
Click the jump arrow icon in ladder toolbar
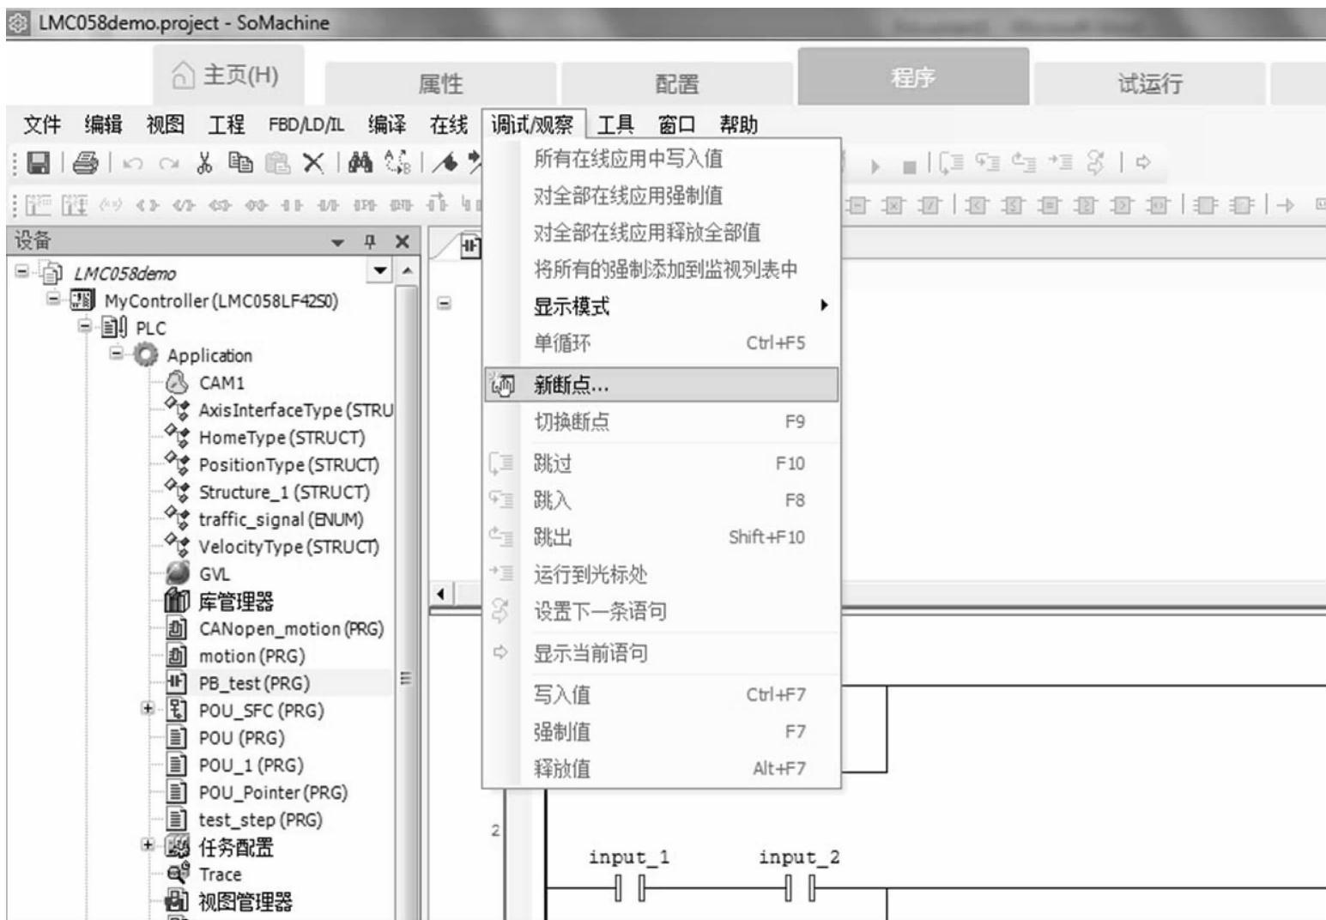pos(1285,205)
